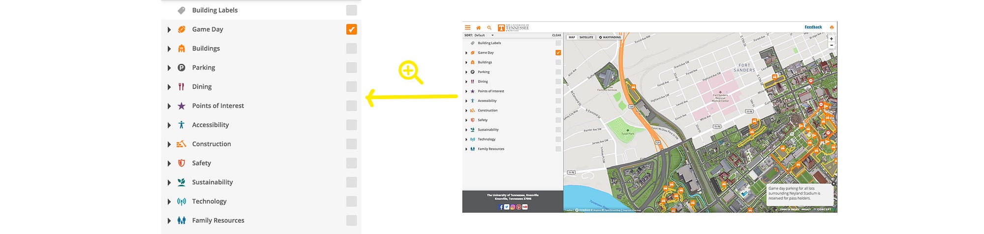Screen dimensions: 984x234
Task: Click the "Safety" label in enlarged panel
Action: 201,163
